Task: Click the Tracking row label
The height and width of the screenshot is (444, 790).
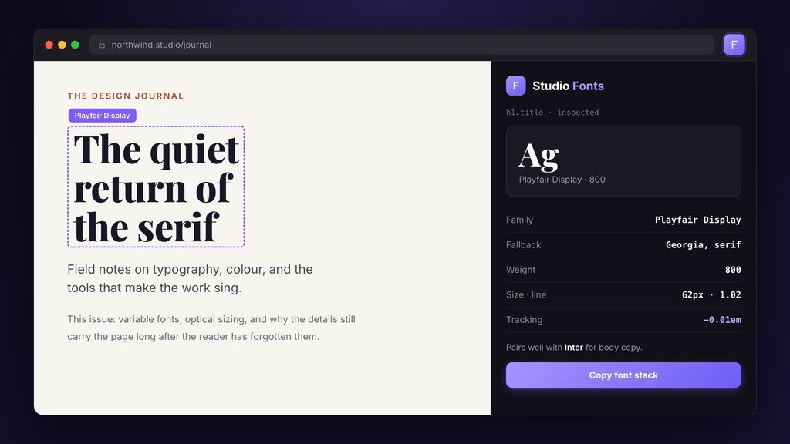Action: click(524, 320)
